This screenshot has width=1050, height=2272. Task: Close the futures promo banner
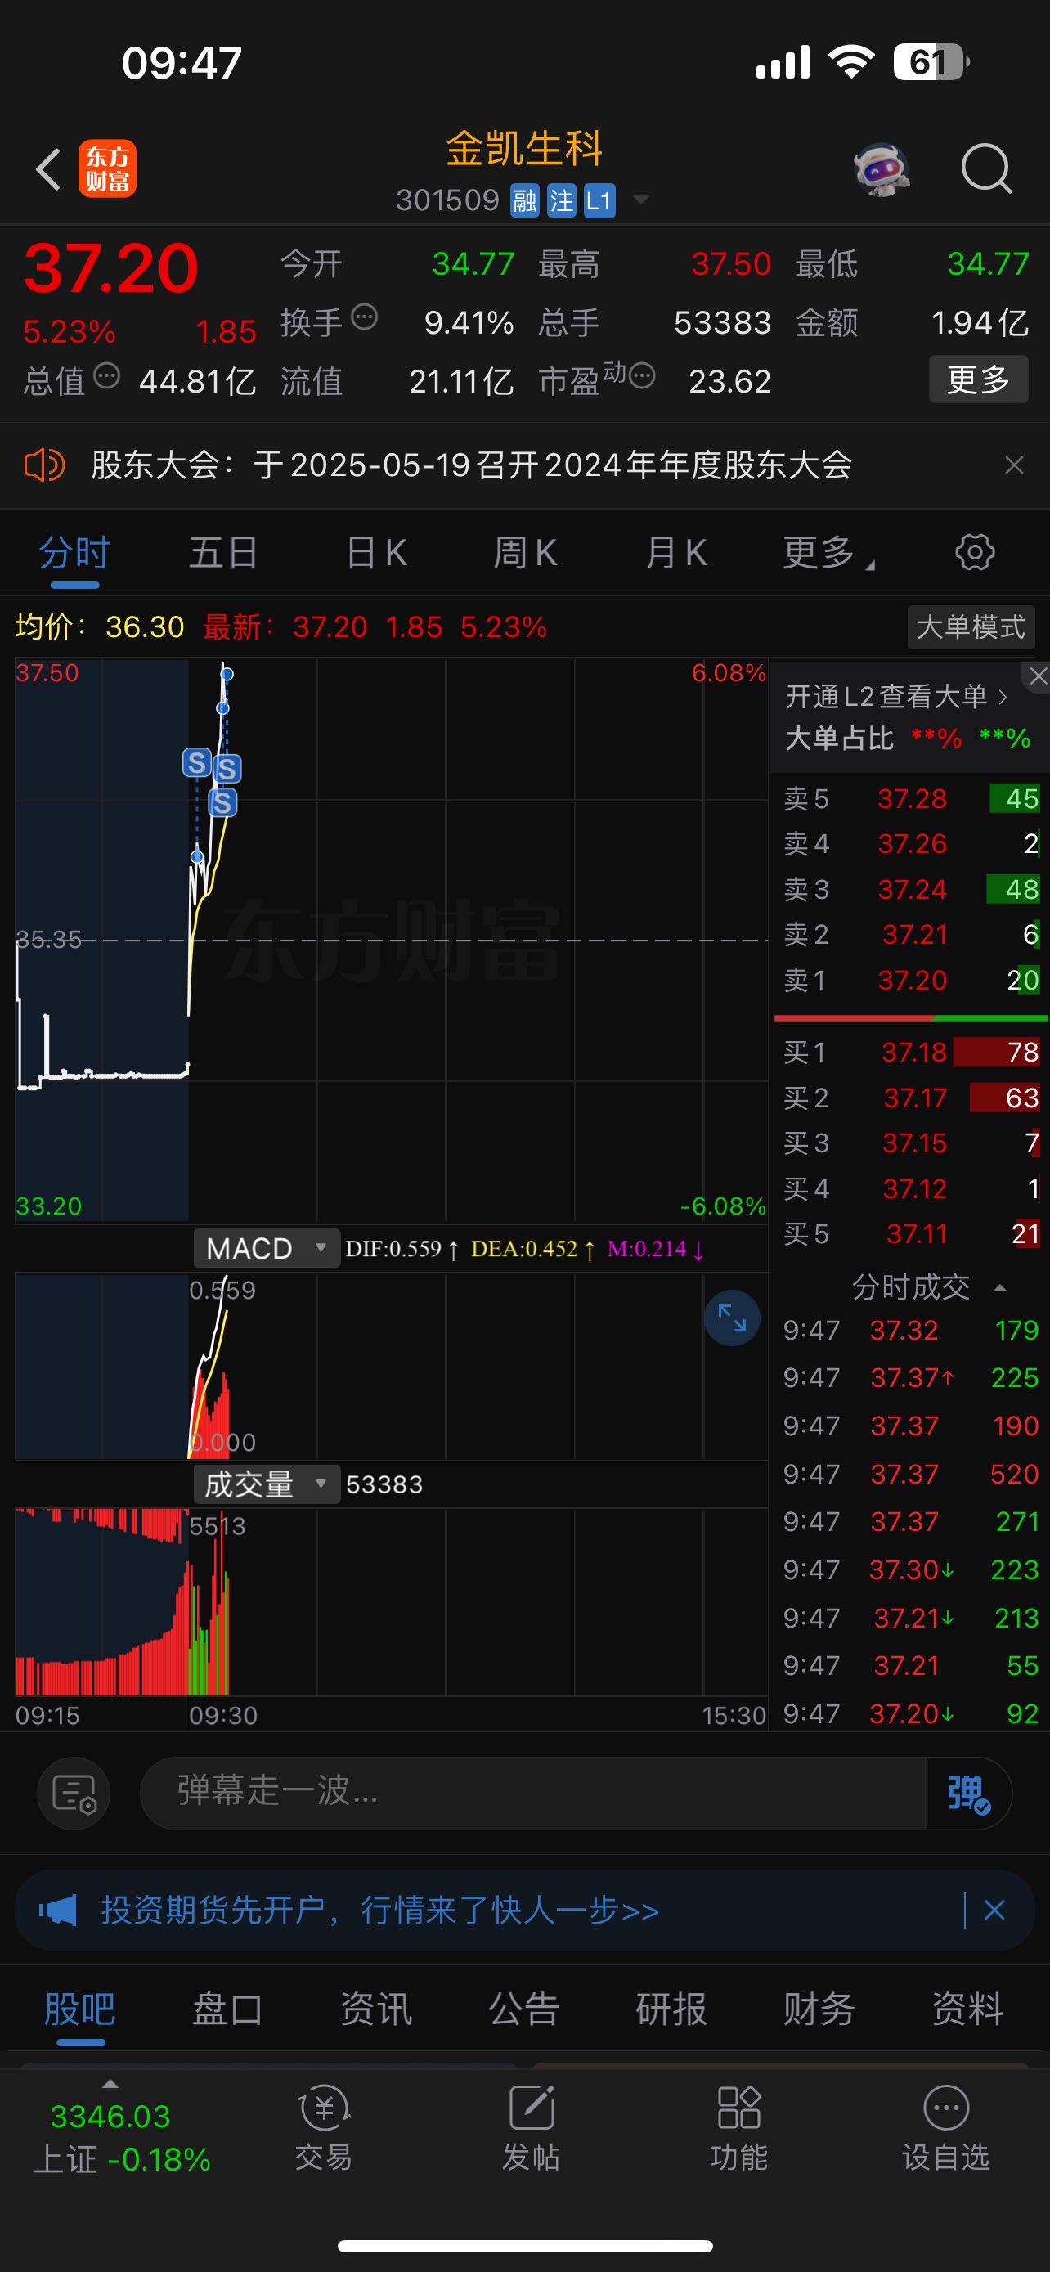click(994, 1910)
